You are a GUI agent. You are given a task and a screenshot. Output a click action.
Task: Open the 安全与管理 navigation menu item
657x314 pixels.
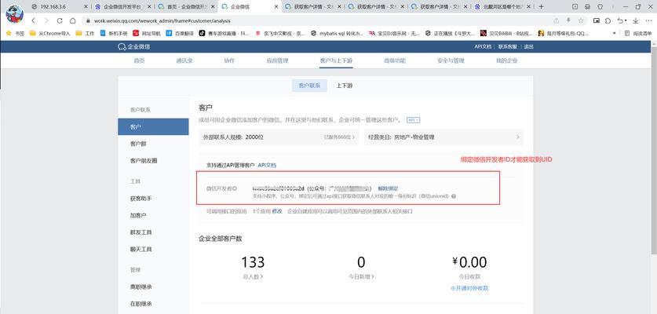point(451,60)
